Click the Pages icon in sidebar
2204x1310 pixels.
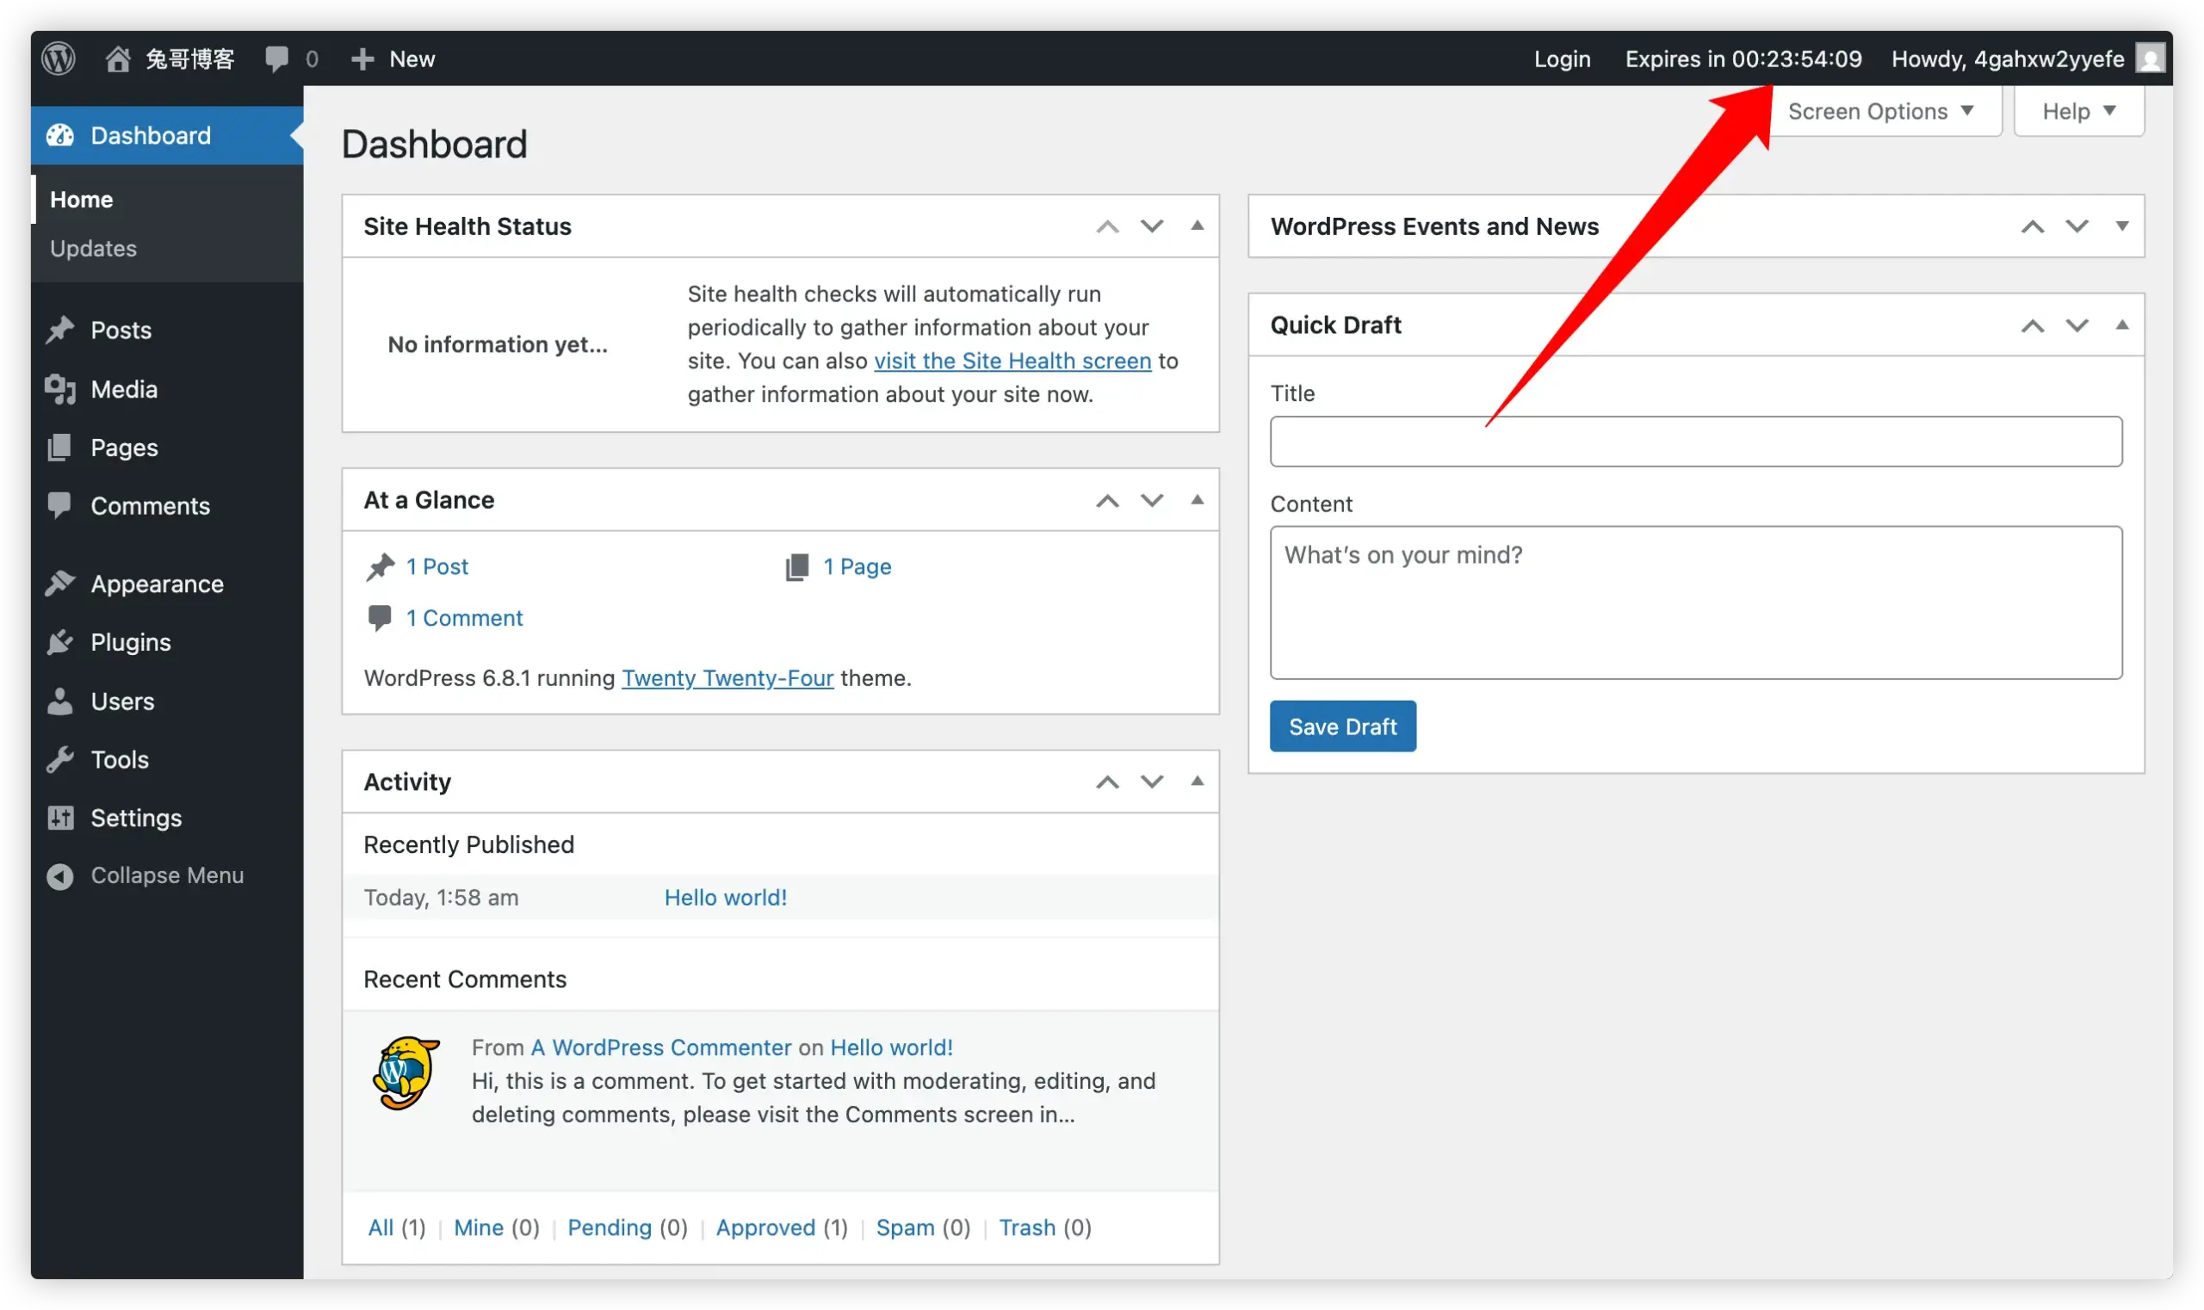(x=60, y=447)
